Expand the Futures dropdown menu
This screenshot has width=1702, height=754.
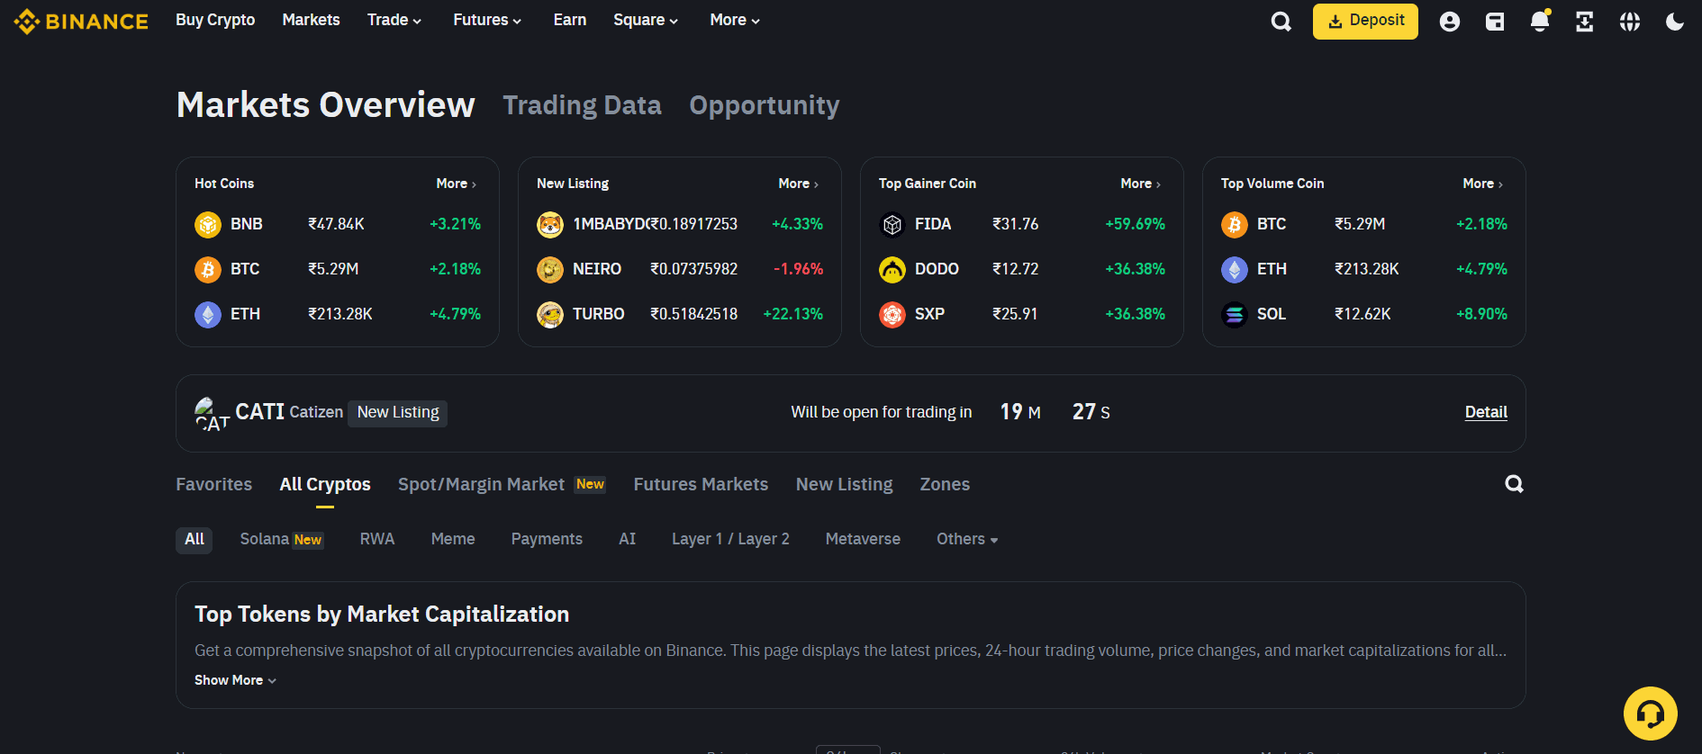[x=487, y=20]
